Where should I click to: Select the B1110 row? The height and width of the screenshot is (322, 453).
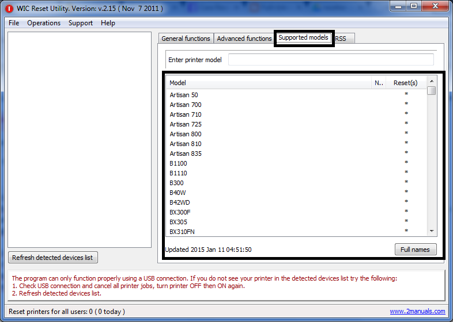pos(296,173)
